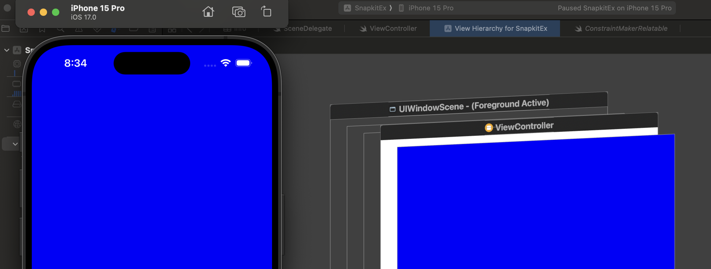Take a Simulator screenshot with camera icon
Viewport: 711px width, 269px height.
[239, 12]
